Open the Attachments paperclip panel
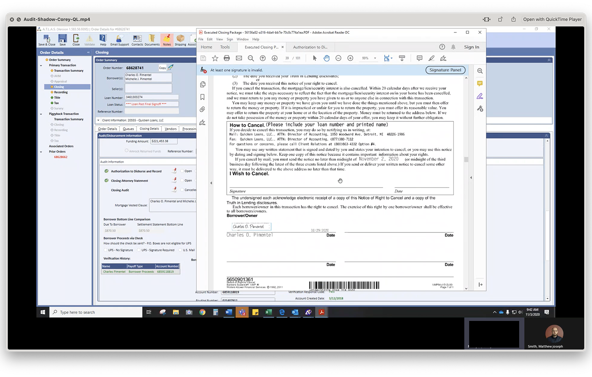The height and width of the screenshot is (377, 592). pyautogui.click(x=203, y=110)
